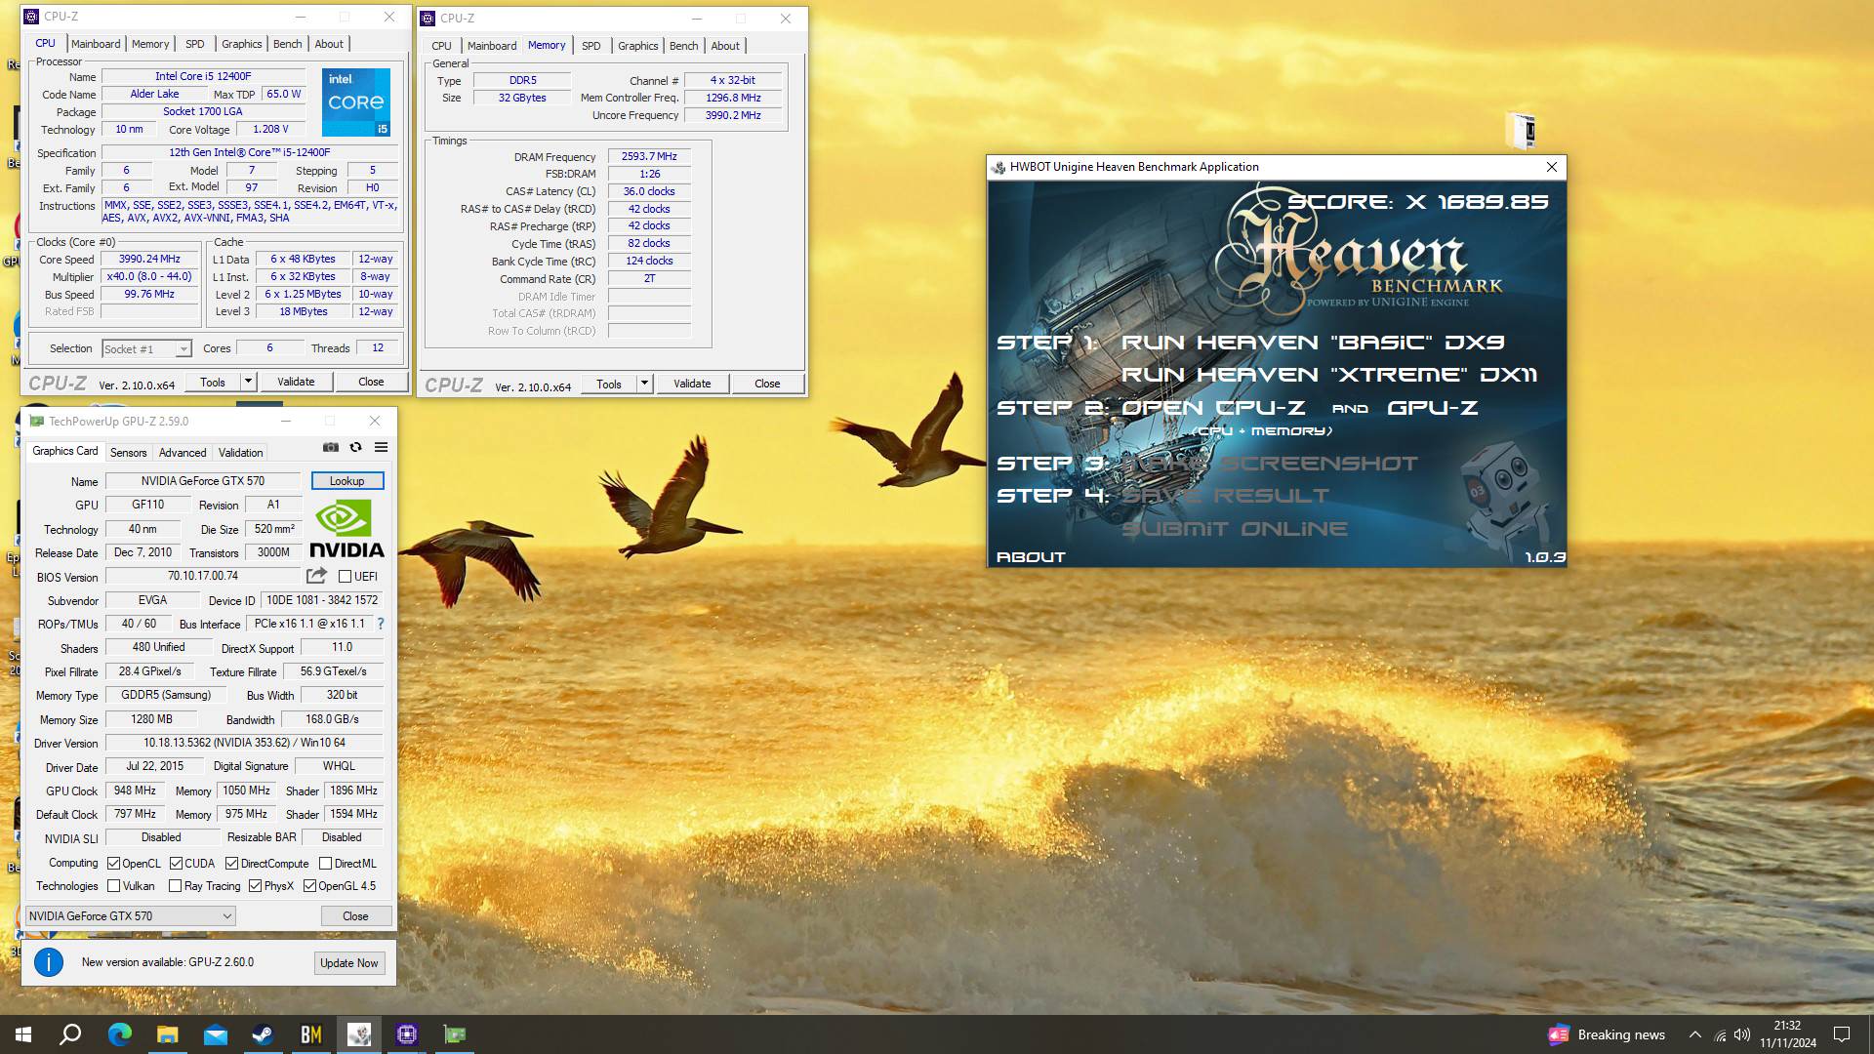The image size is (1874, 1054).
Task: Click Tools button in left CPU-Z window
Action: pyautogui.click(x=213, y=382)
